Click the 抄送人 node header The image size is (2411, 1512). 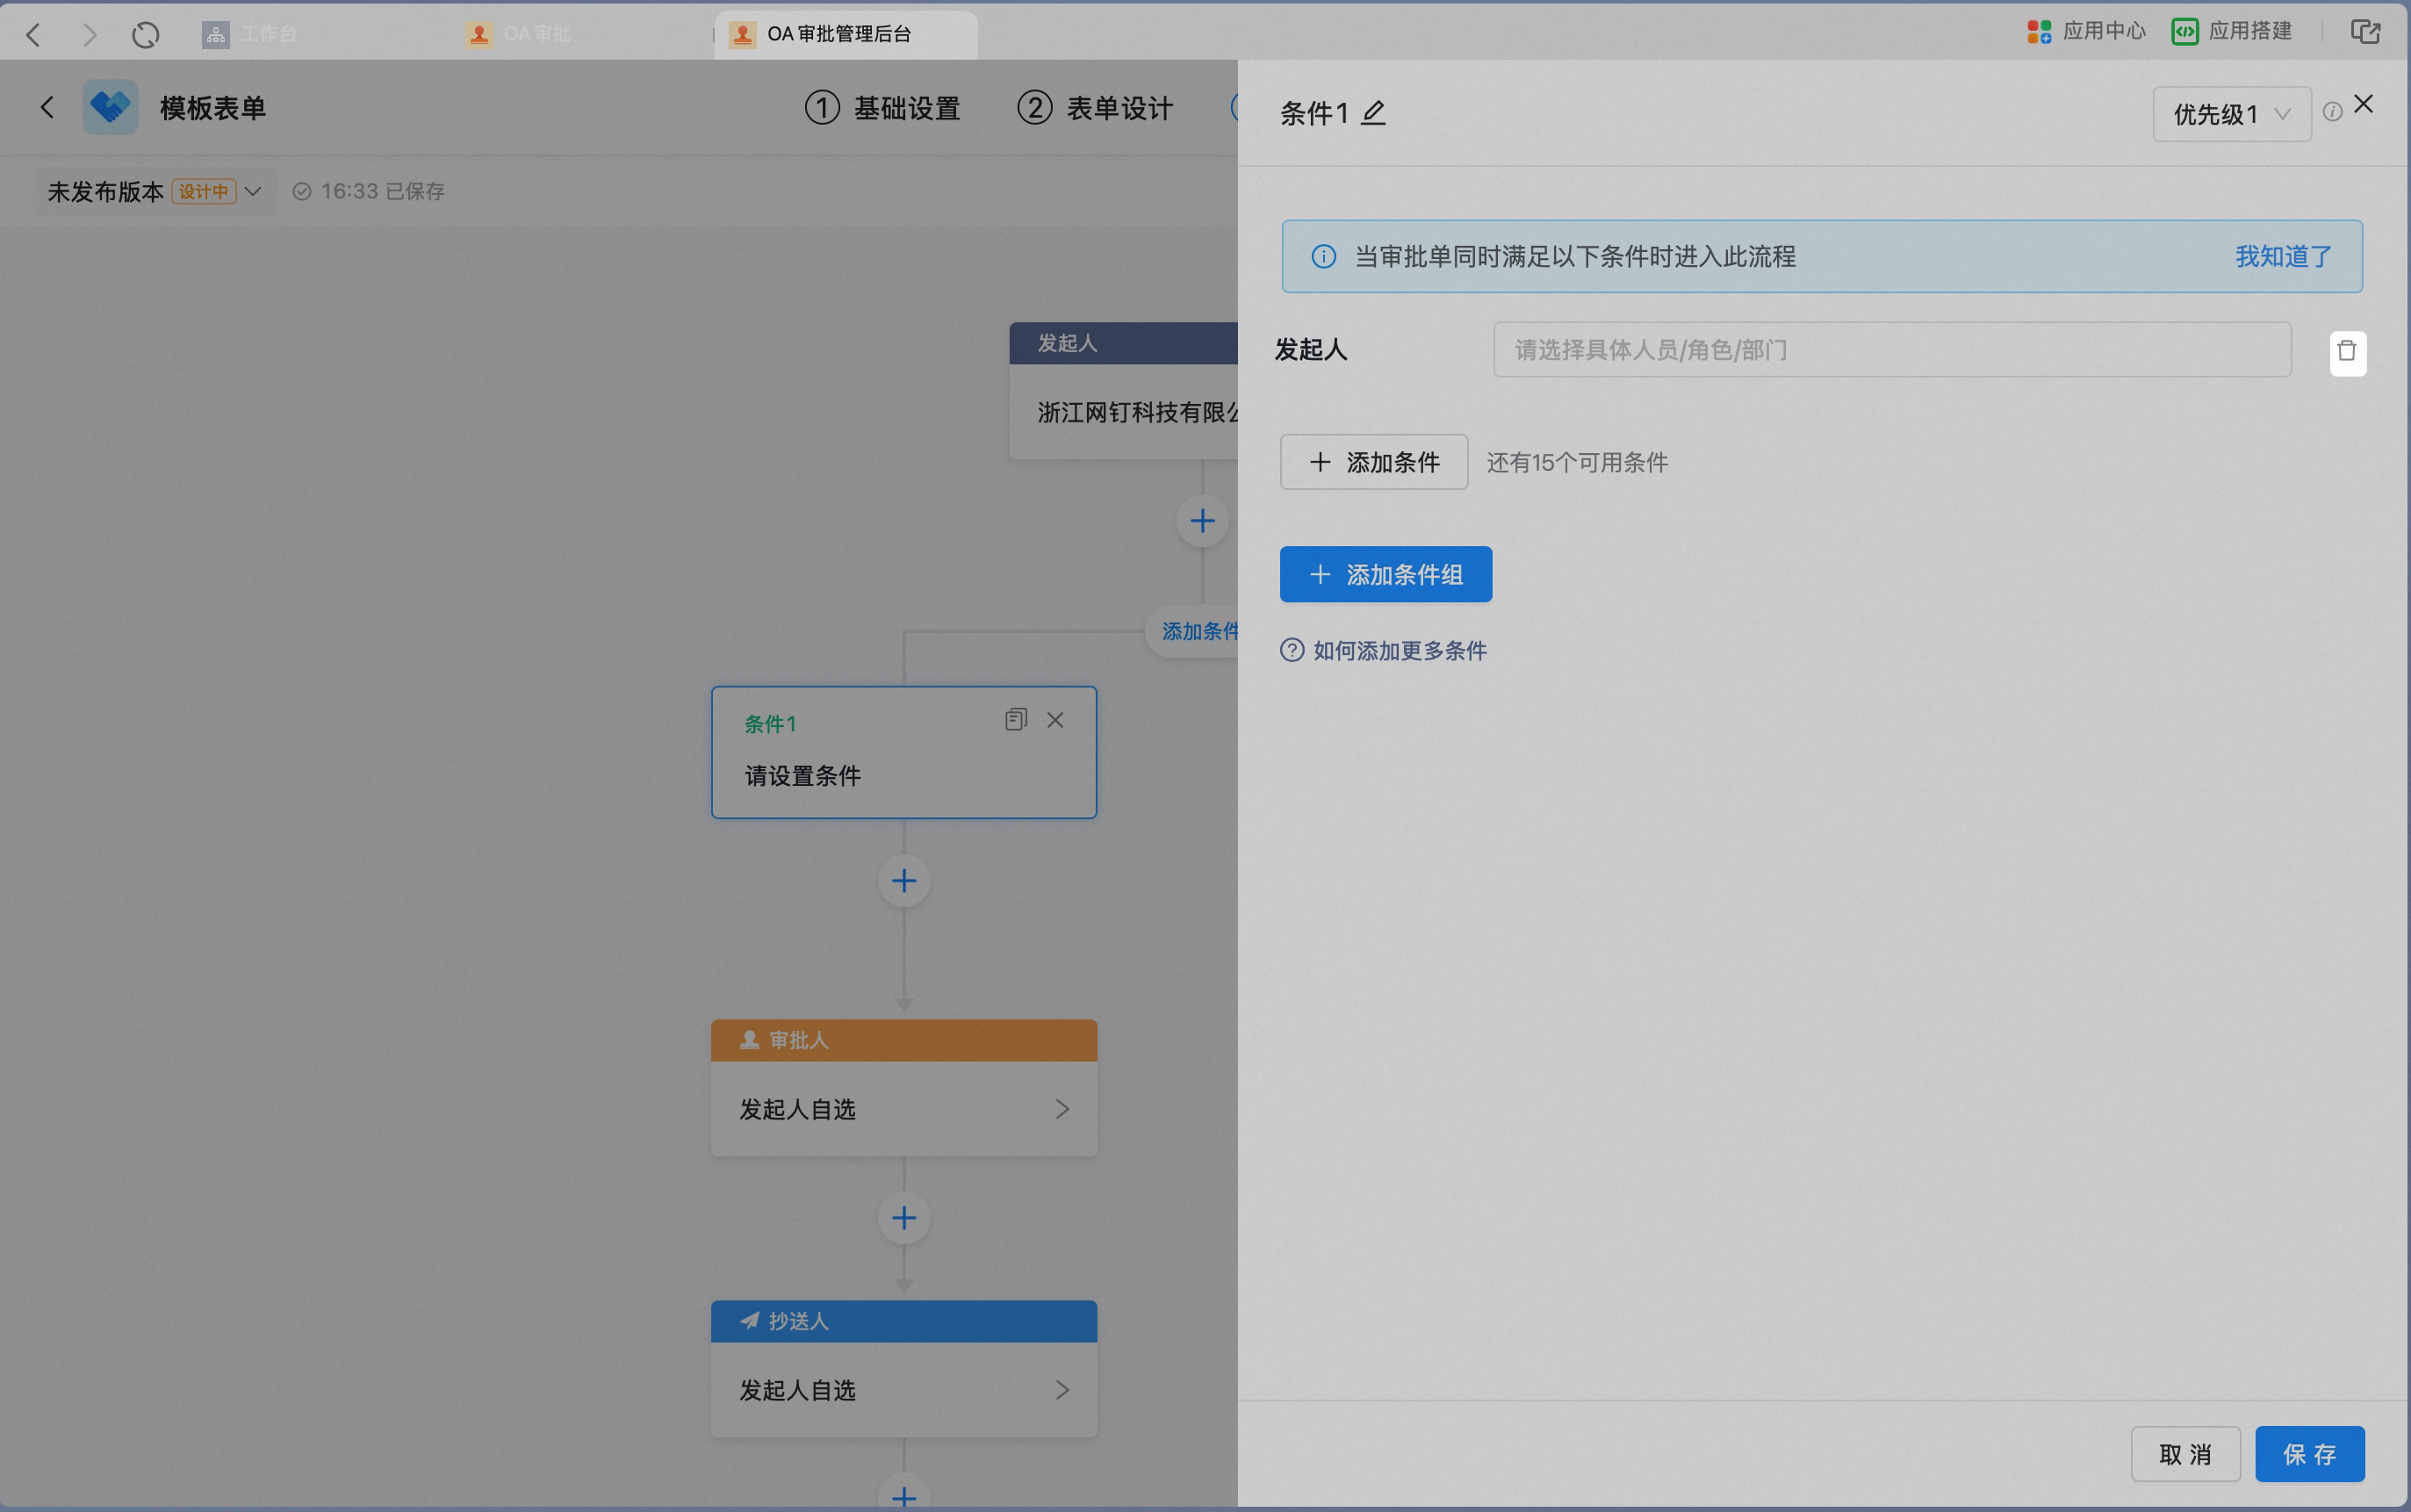904,1321
